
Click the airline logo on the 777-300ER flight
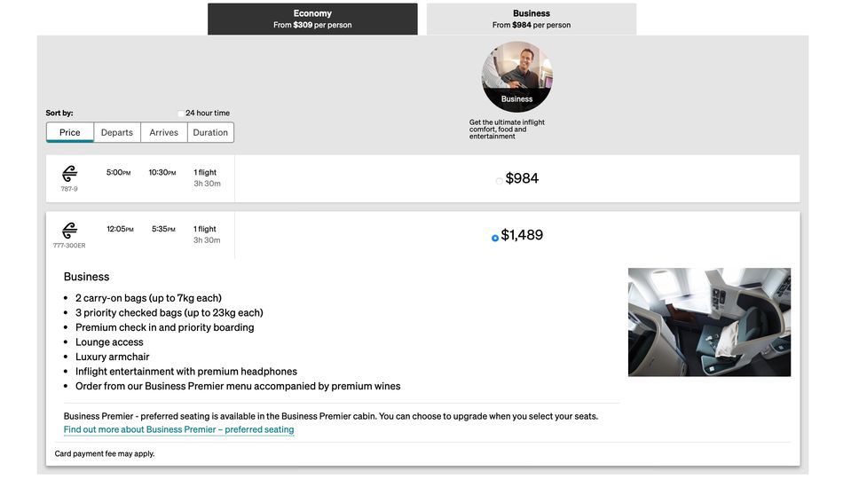[x=69, y=230]
